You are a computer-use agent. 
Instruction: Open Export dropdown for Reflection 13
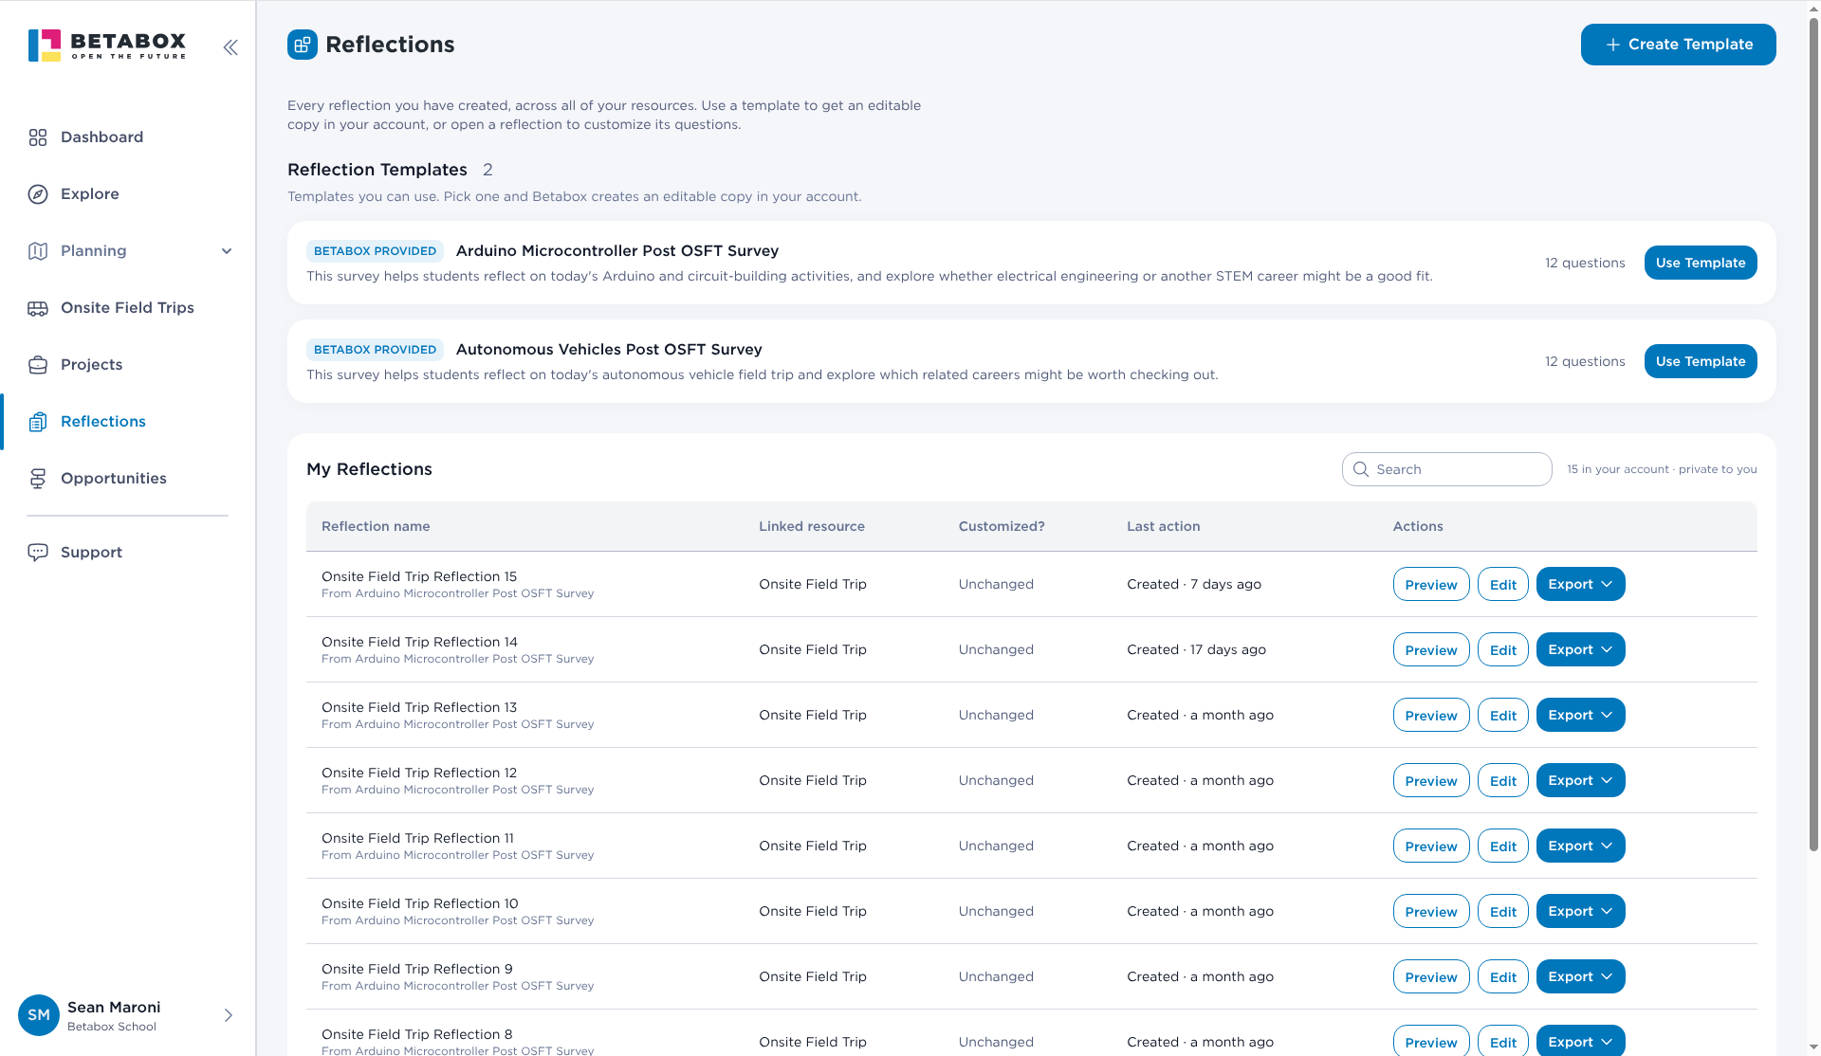1580,715
